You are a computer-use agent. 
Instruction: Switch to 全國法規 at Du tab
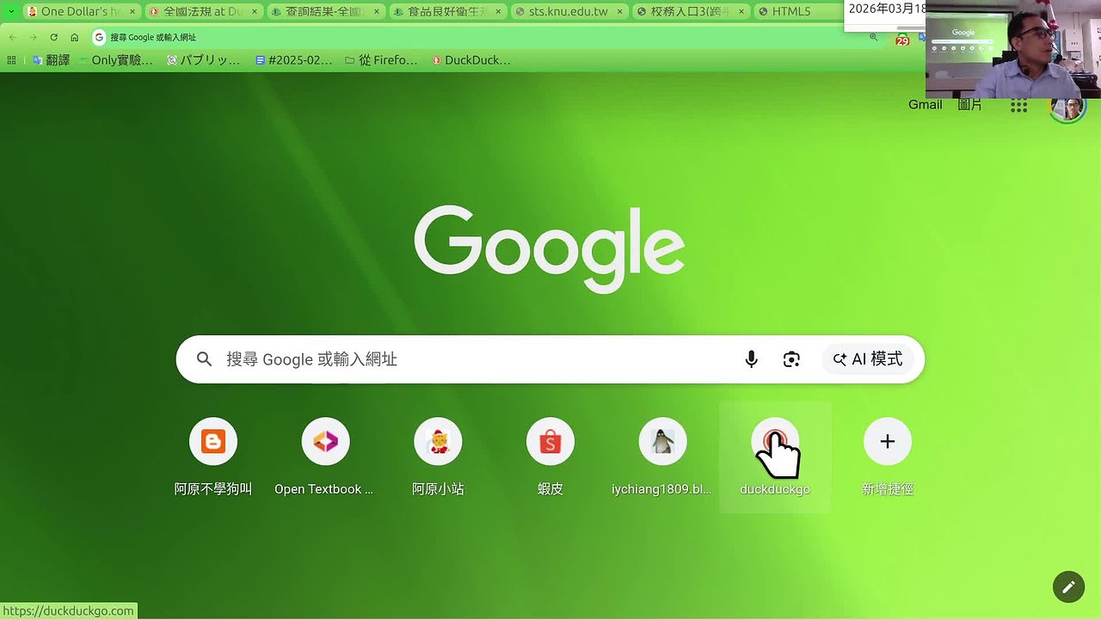coord(201,12)
